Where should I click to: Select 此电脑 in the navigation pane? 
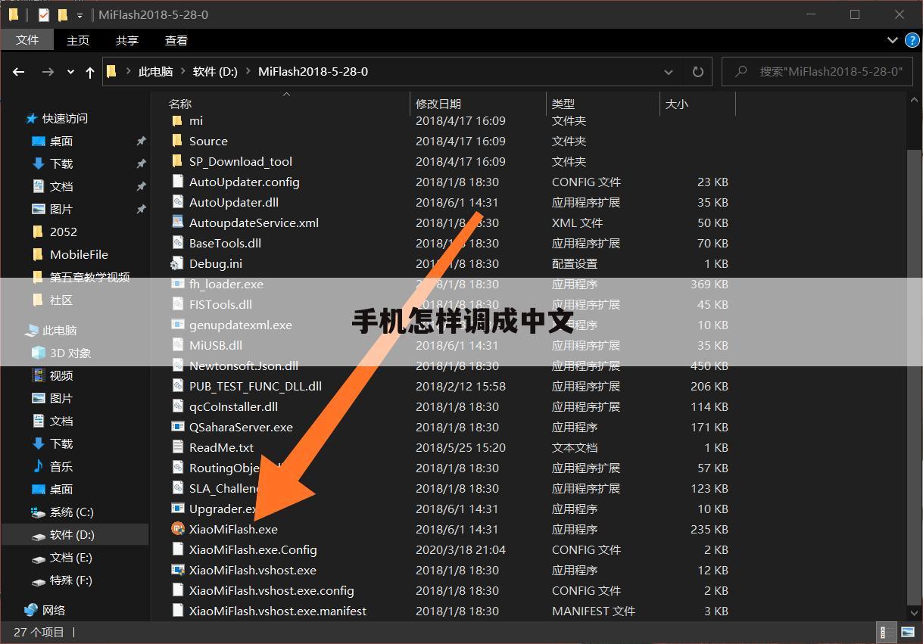[60, 330]
